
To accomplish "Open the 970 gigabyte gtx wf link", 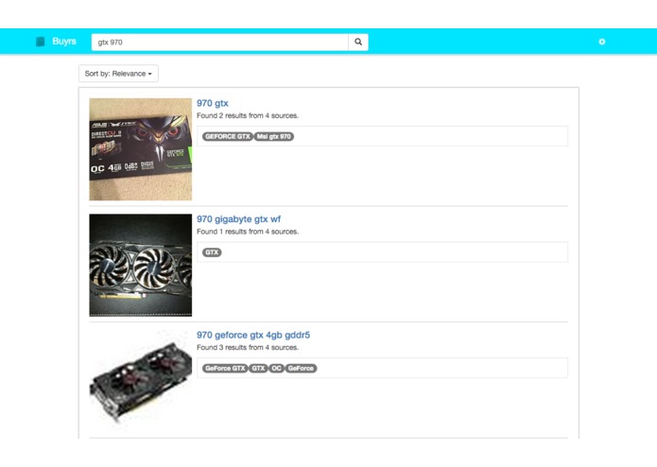I will click(x=238, y=219).
